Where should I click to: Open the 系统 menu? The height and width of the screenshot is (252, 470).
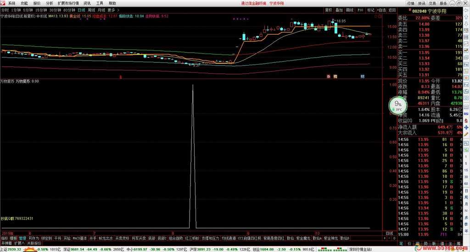(11, 3)
